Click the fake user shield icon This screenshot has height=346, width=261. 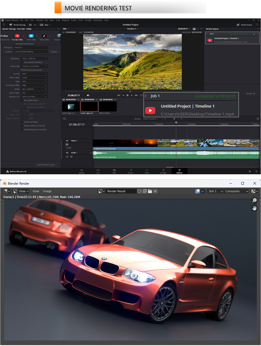(x=139, y=191)
